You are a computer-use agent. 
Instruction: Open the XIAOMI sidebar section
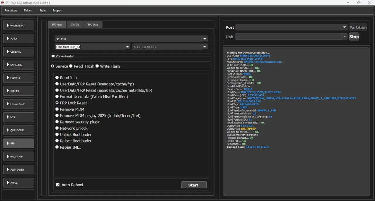pos(18,91)
